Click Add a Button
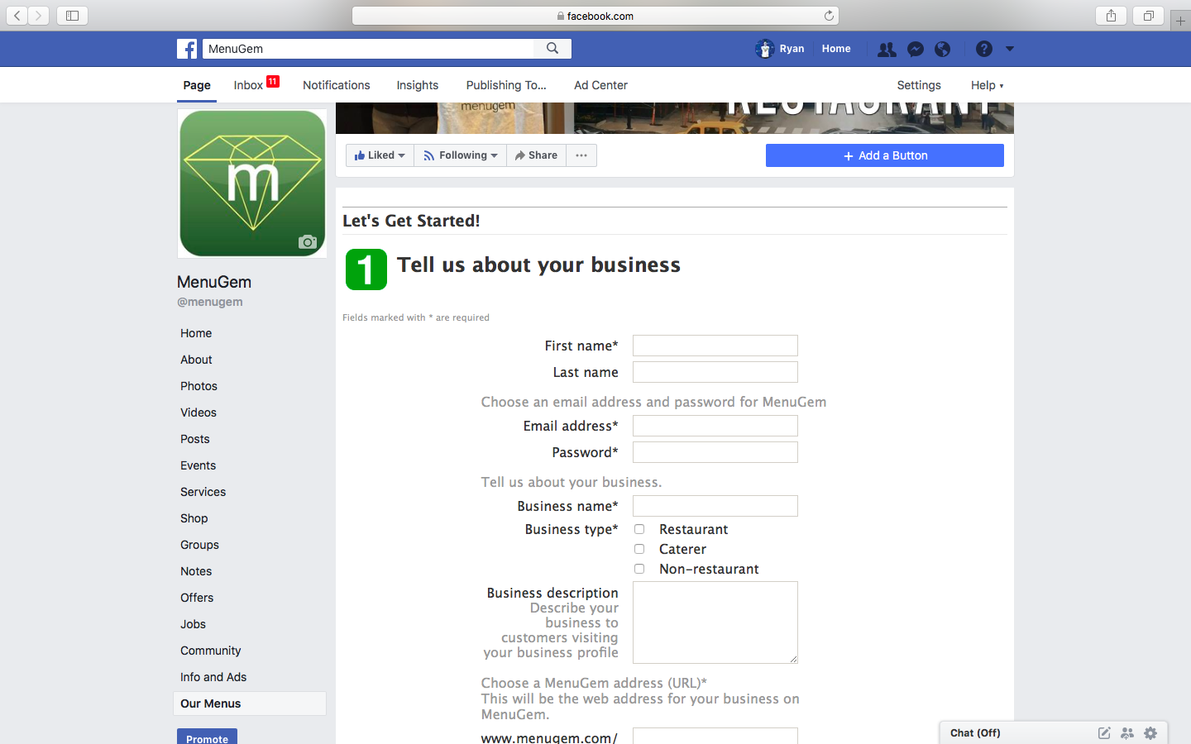 [x=885, y=155]
